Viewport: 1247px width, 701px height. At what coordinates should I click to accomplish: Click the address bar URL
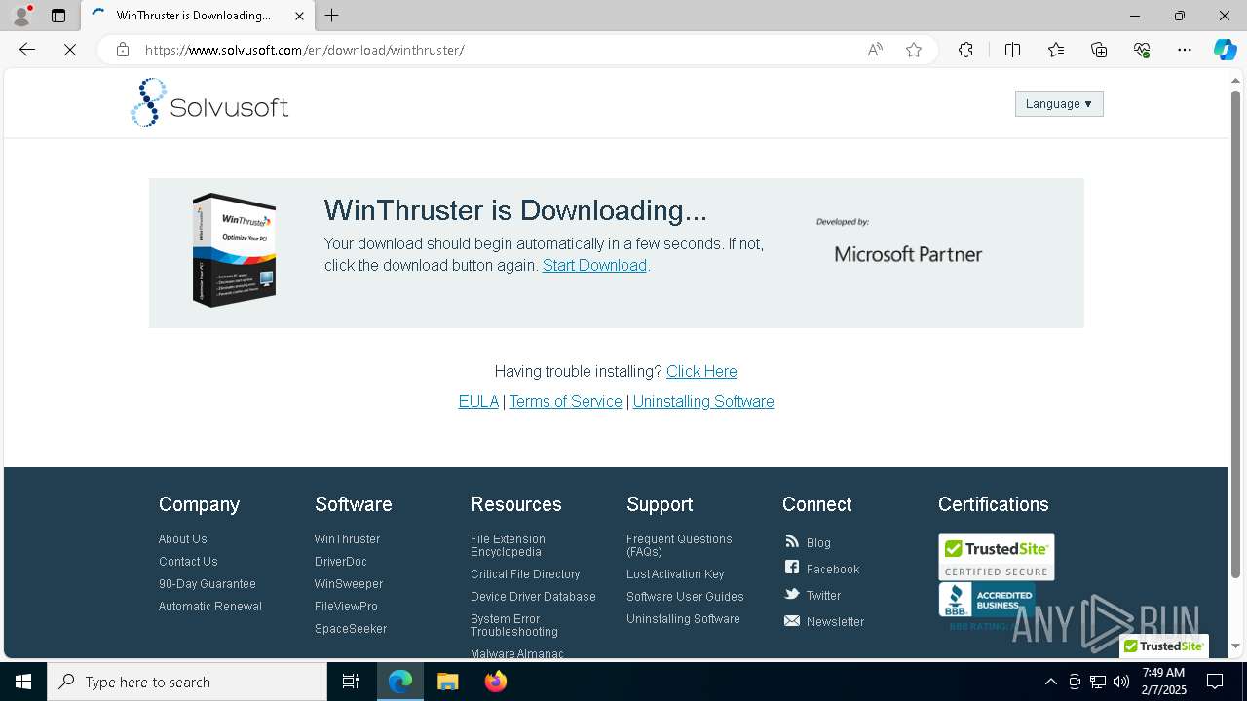(x=305, y=50)
